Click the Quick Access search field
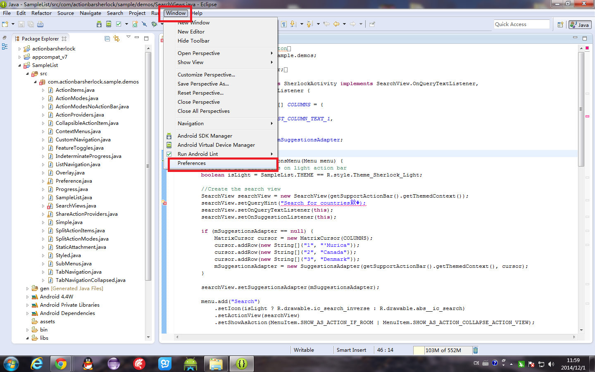 [521, 24]
